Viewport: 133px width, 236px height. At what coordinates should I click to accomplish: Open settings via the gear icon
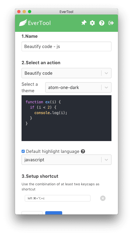tap(92, 23)
